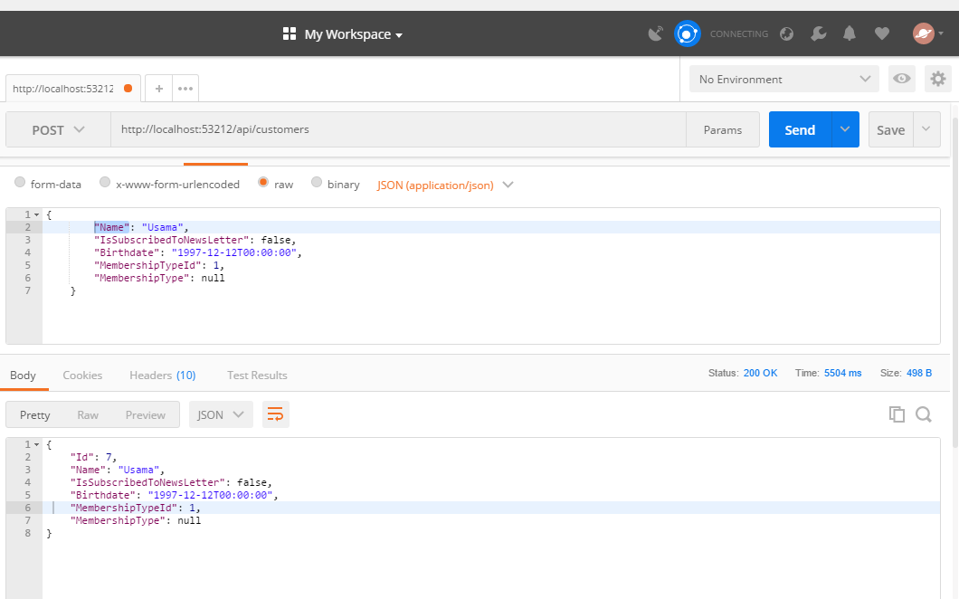959x599 pixels.
Task: Click the Save button
Action: tap(891, 129)
